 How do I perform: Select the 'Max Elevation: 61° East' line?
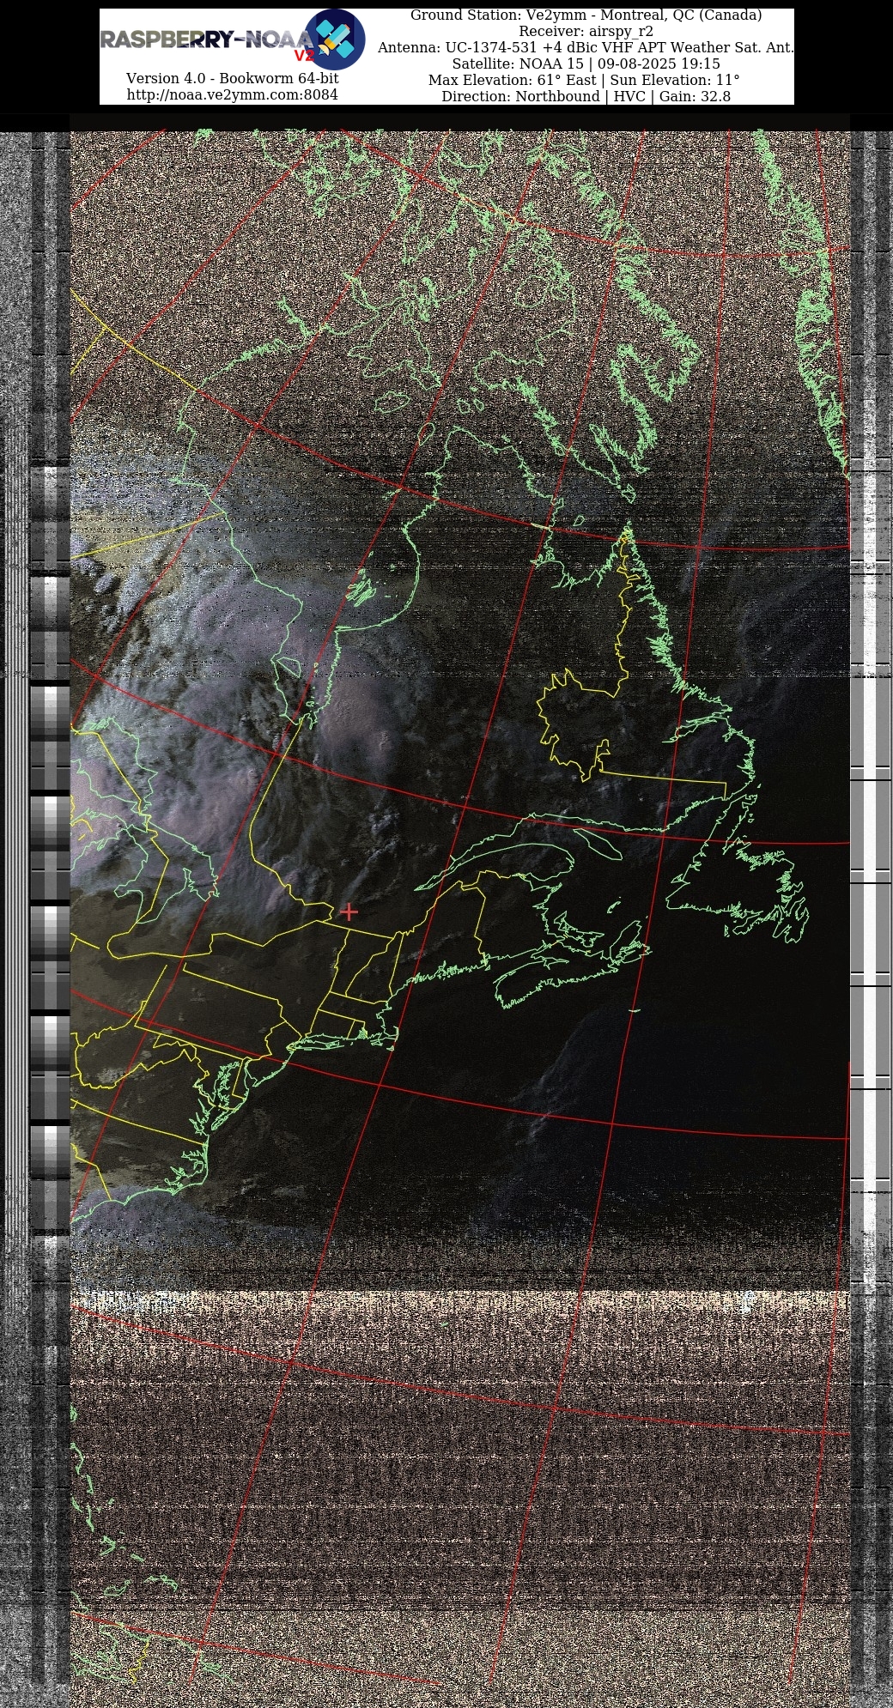pyautogui.click(x=586, y=80)
